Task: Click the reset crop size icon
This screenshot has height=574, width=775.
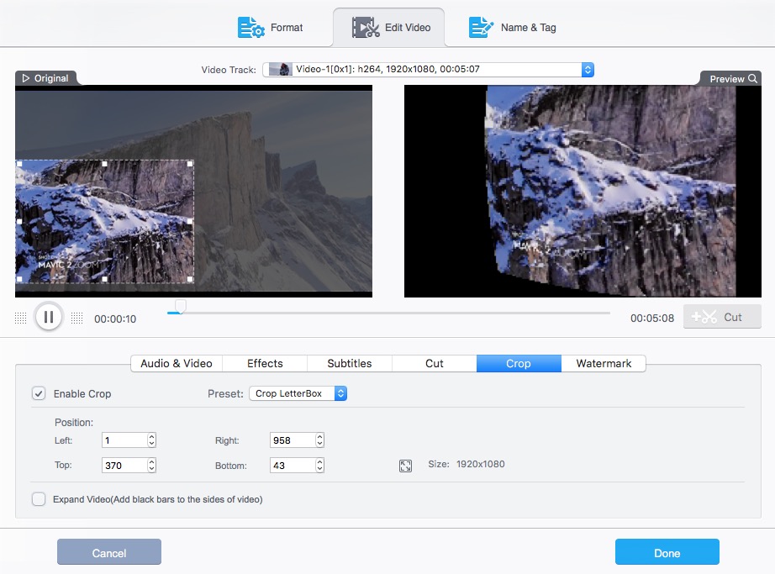Action: 405,465
